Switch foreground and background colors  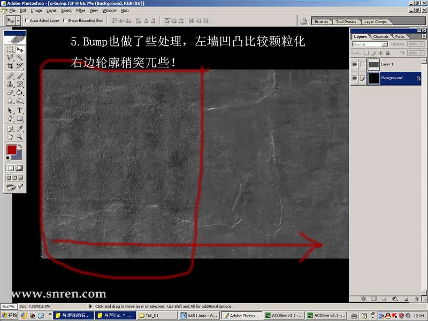point(20,147)
